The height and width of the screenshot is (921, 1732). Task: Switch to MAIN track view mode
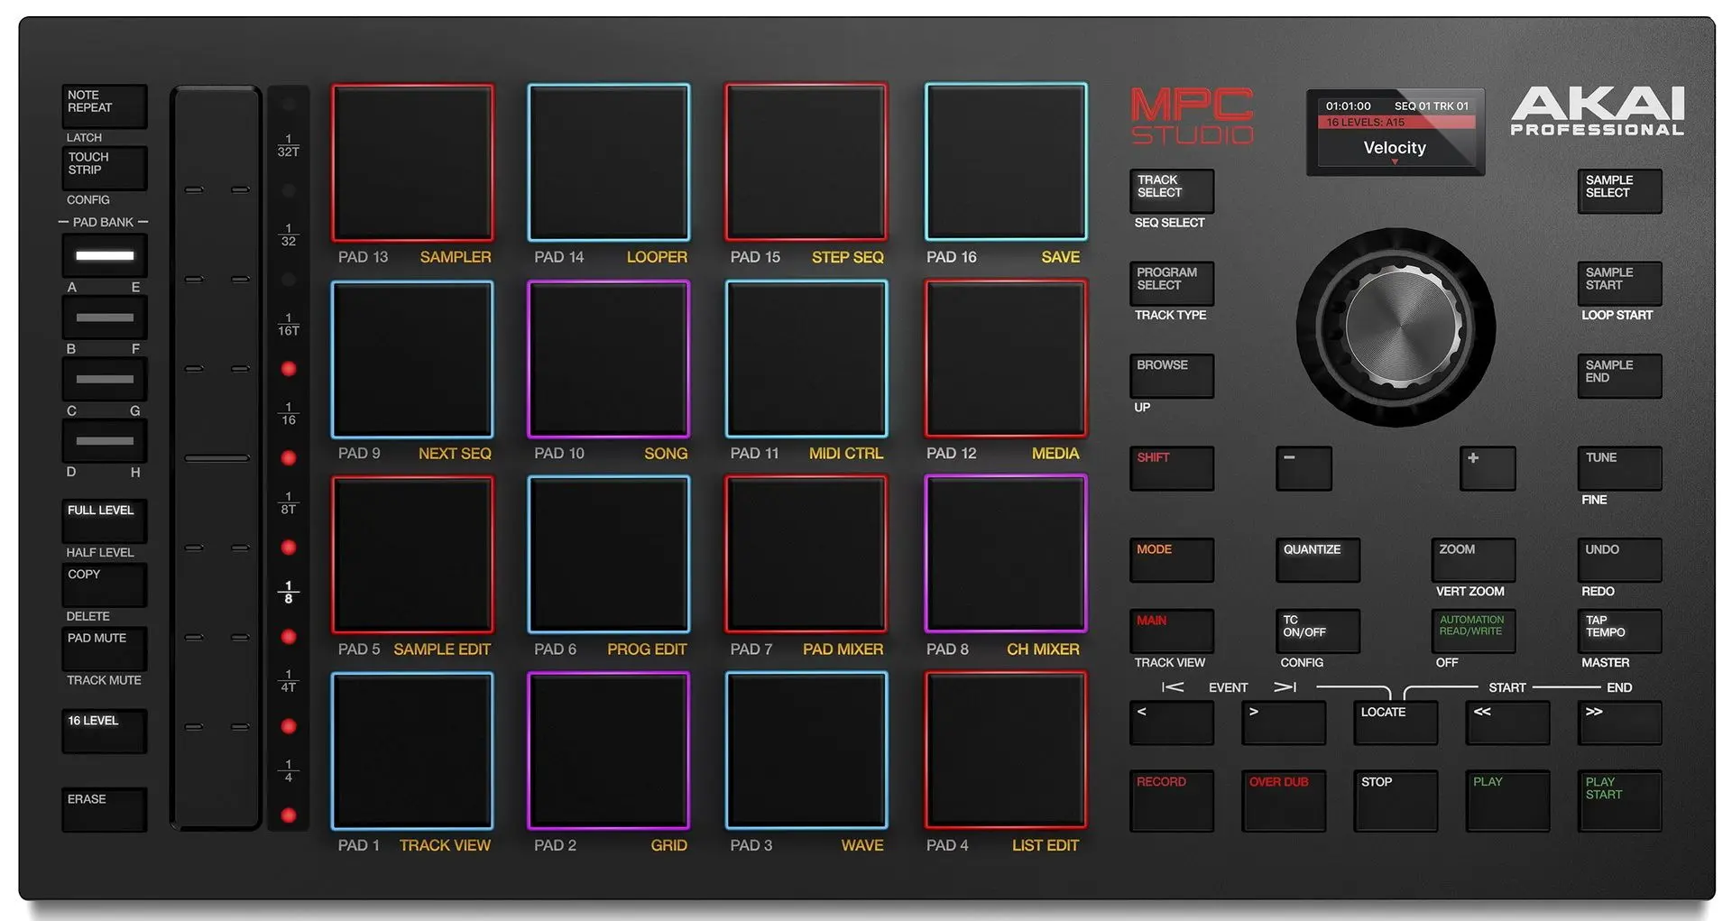[1170, 631]
